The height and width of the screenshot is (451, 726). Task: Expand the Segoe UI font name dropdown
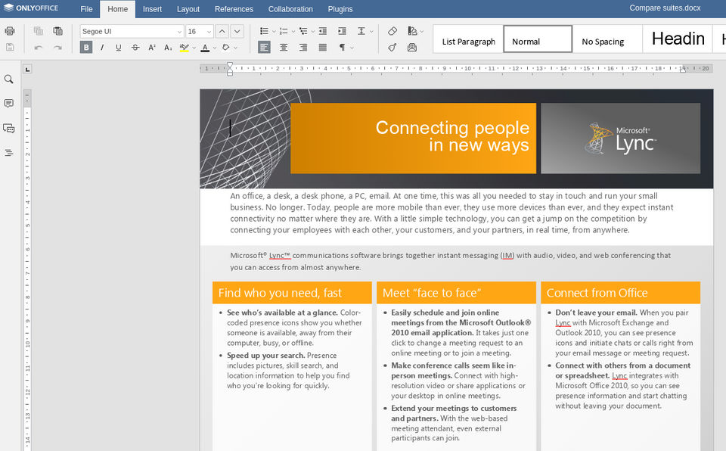pos(179,32)
